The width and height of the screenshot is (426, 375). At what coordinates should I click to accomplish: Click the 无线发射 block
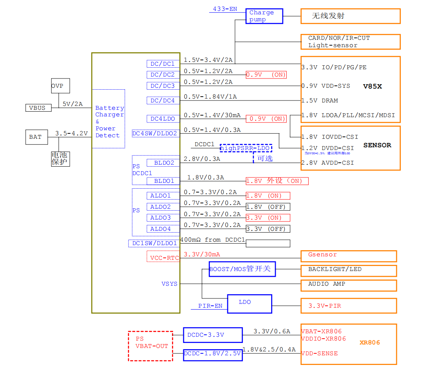pos(350,16)
